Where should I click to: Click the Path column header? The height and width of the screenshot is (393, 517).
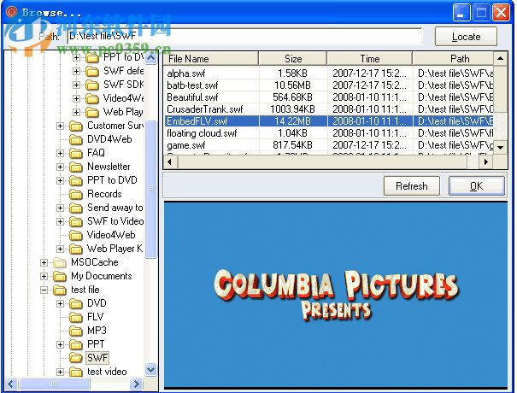tap(454, 59)
